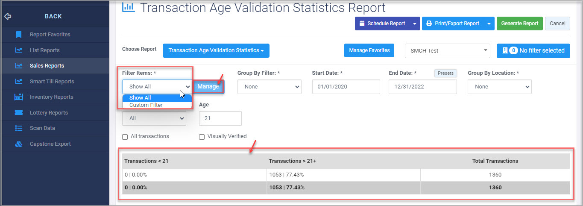Click the Generate Report button

[x=520, y=24]
